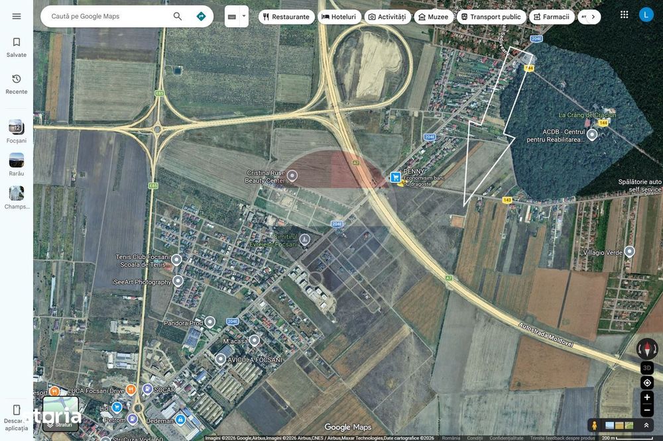
Task: Open directions with blue arrow icon
Action: point(202,17)
